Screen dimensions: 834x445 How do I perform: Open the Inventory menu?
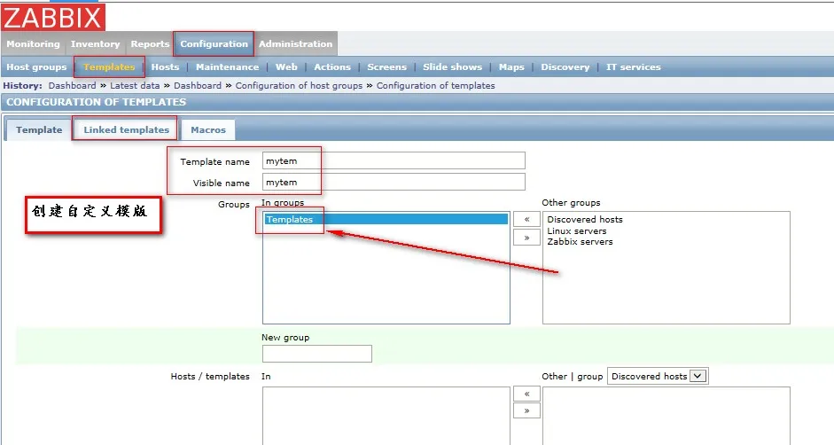click(x=95, y=44)
